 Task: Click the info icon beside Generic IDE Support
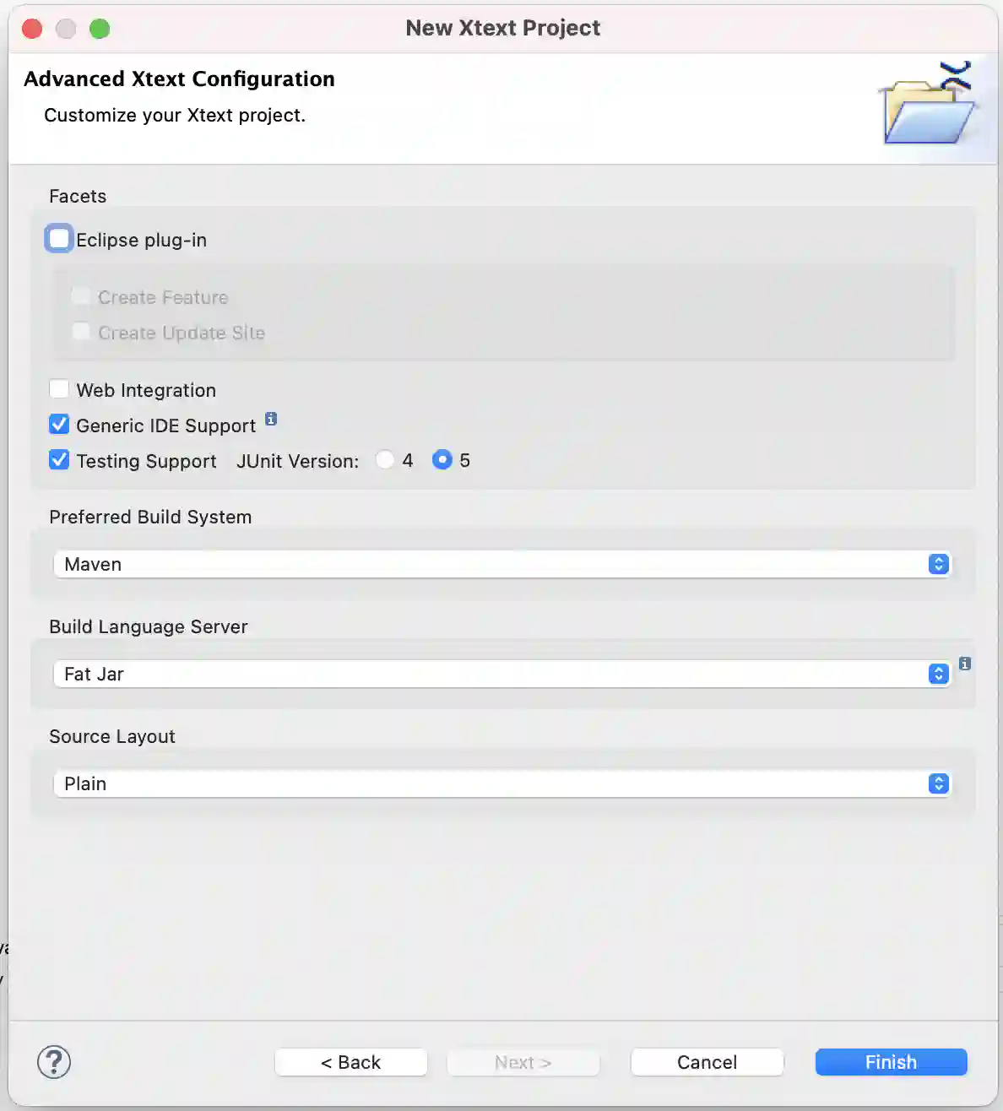coord(271,419)
